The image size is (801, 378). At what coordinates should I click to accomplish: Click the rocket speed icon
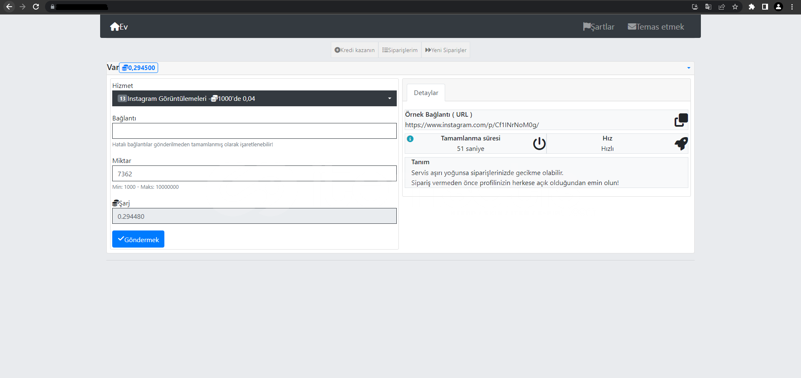pyautogui.click(x=681, y=144)
